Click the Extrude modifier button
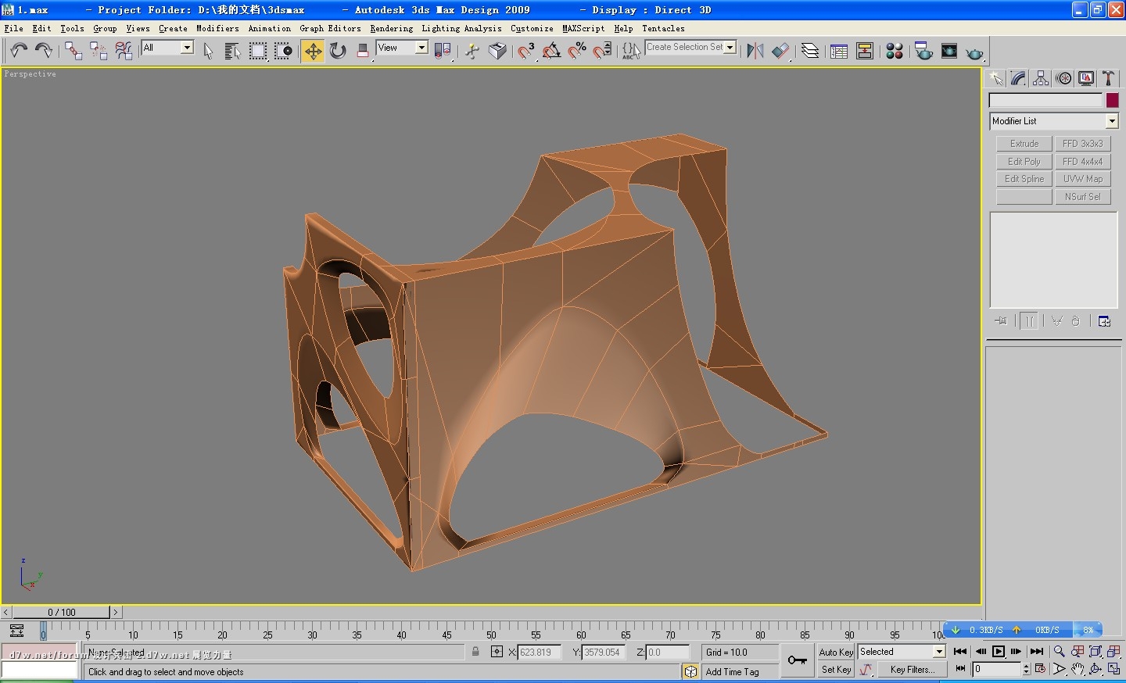The height and width of the screenshot is (683, 1126). 1024,144
